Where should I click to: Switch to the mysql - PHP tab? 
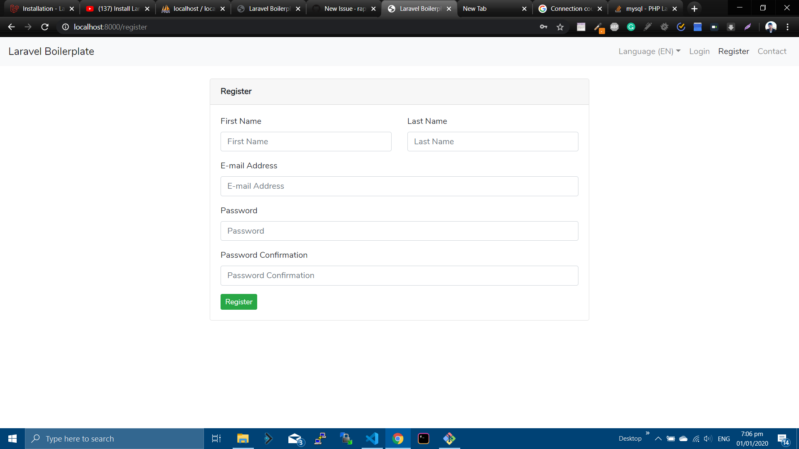(x=641, y=8)
